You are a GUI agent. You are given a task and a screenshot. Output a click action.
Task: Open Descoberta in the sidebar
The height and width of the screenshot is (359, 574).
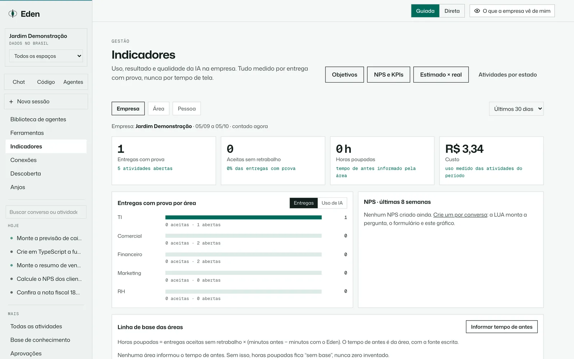[46, 174]
